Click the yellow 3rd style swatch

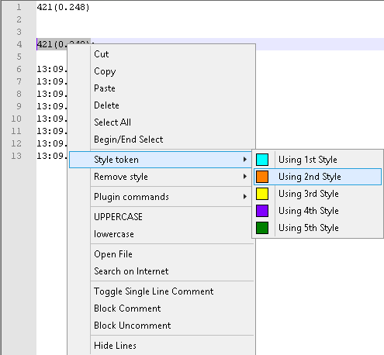click(x=262, y=194)
